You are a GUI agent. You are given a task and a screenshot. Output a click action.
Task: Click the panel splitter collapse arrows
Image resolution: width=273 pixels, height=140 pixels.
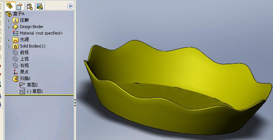click(x=75, y=103)
